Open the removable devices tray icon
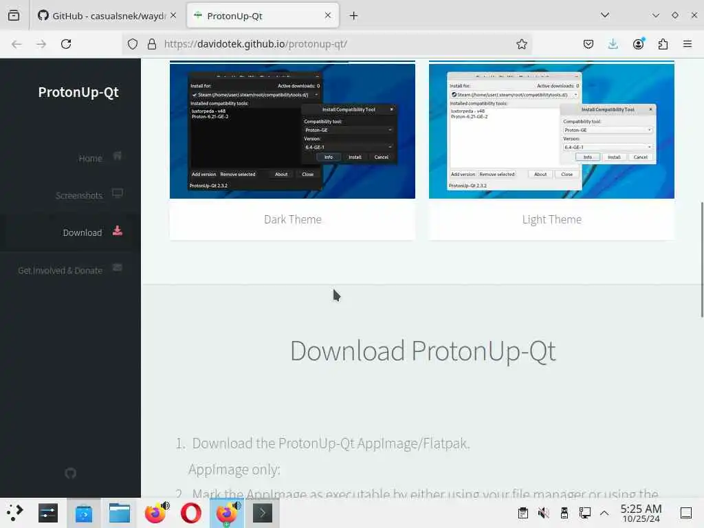 pos(564,513)
